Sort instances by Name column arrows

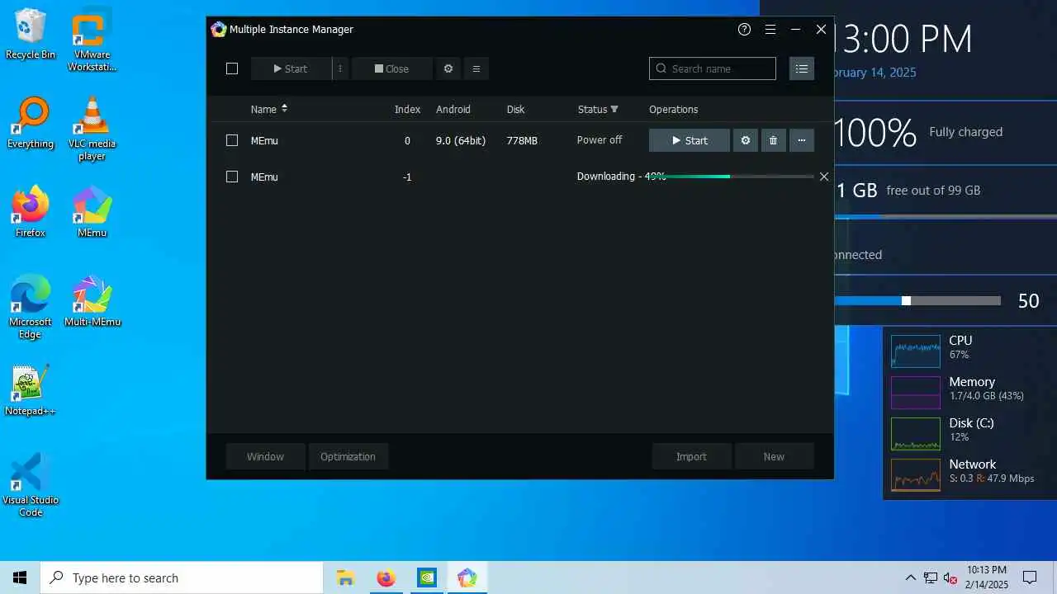pos(284,109)
